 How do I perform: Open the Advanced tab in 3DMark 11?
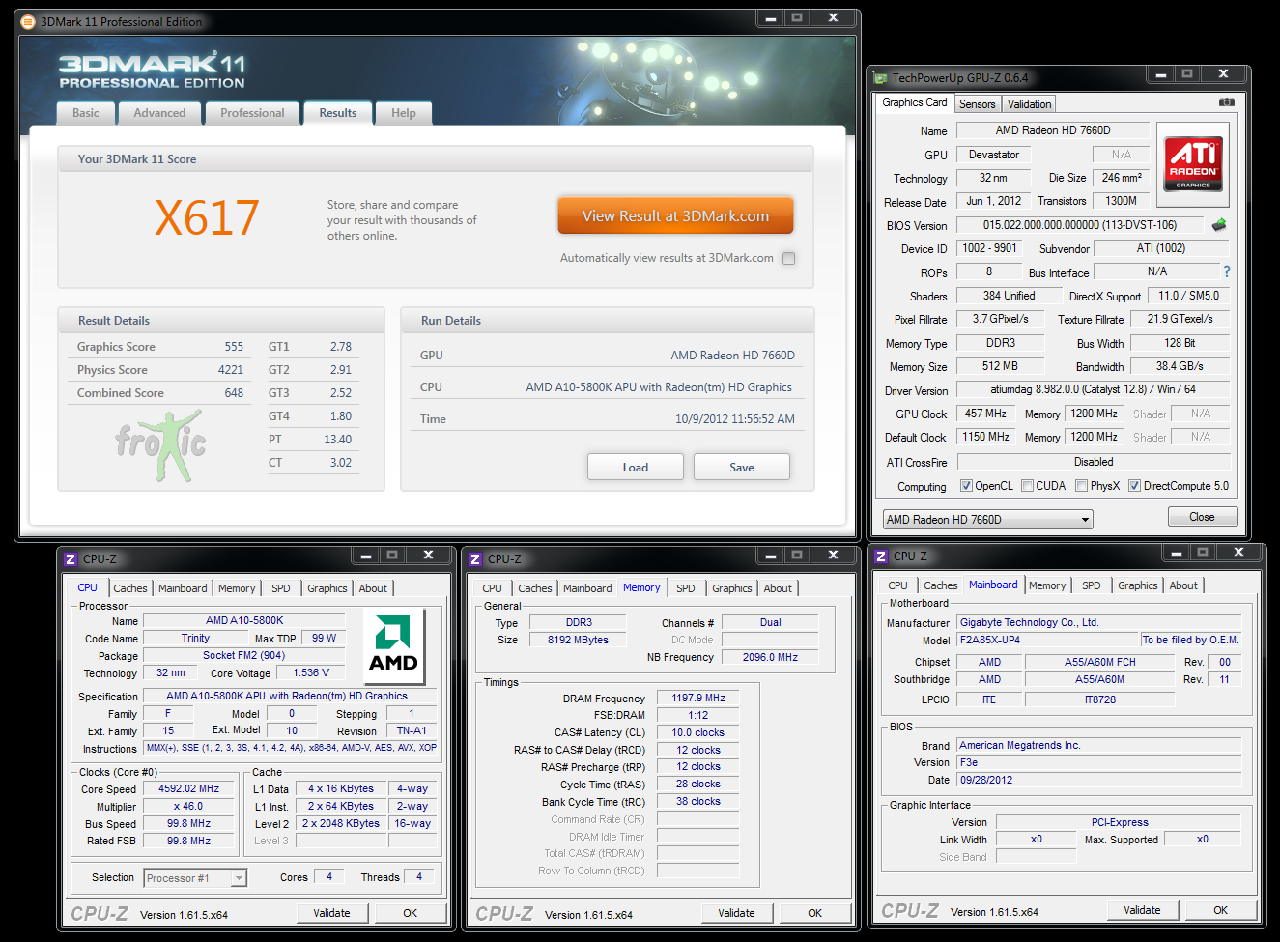tap(159, 113)
